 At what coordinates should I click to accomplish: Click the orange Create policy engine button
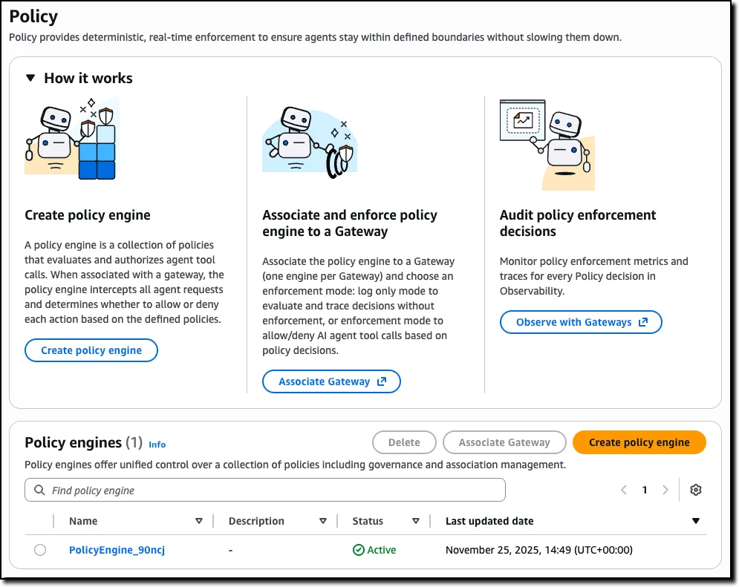pos(639,442)
